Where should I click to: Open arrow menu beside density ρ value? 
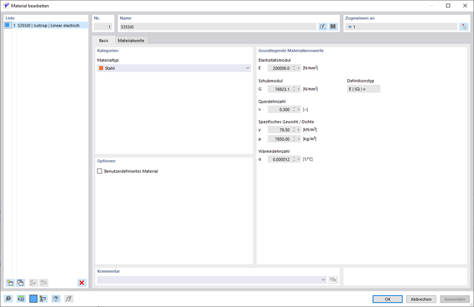(x=299, y=139)
